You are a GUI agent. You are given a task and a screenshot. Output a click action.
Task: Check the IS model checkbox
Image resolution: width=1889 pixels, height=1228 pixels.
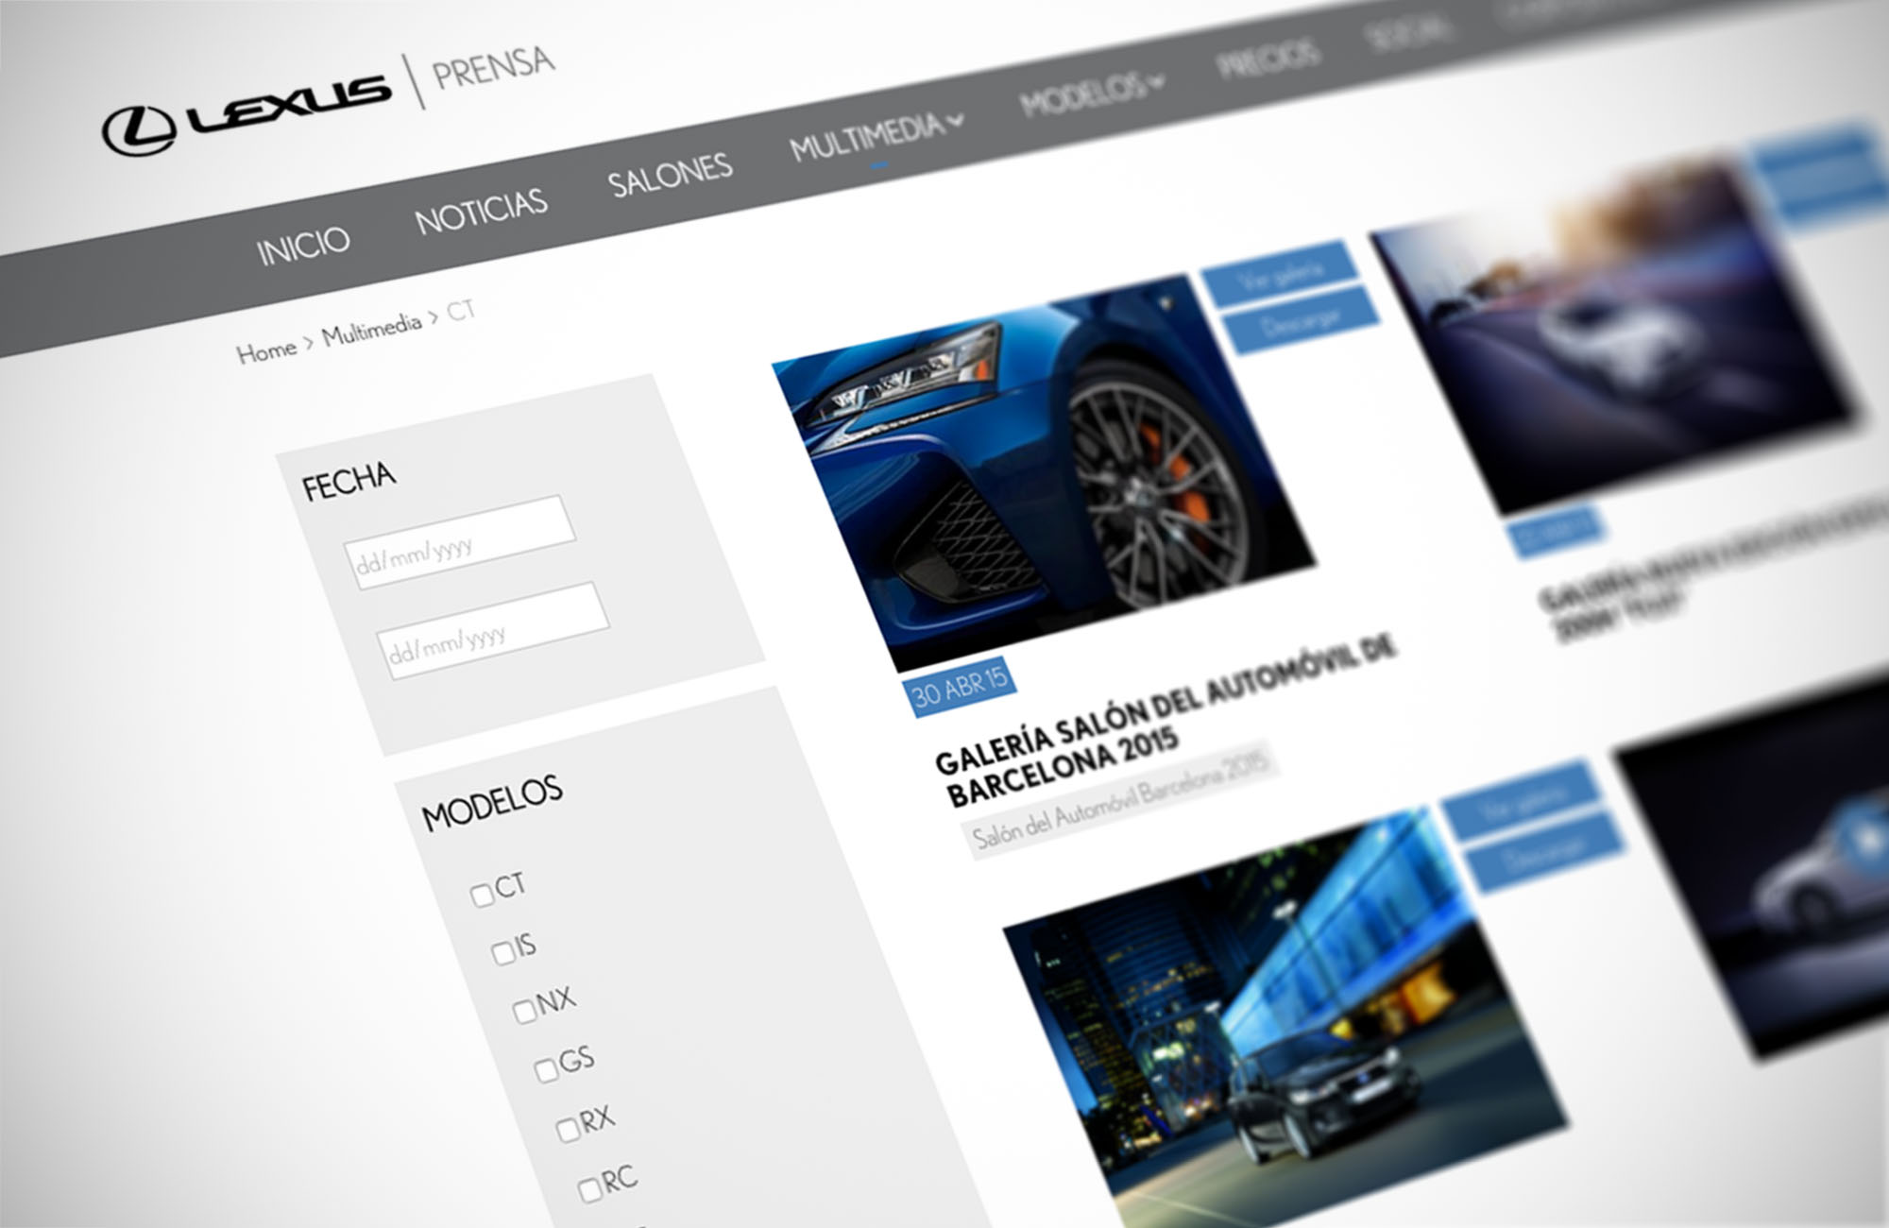pos(503,952)
